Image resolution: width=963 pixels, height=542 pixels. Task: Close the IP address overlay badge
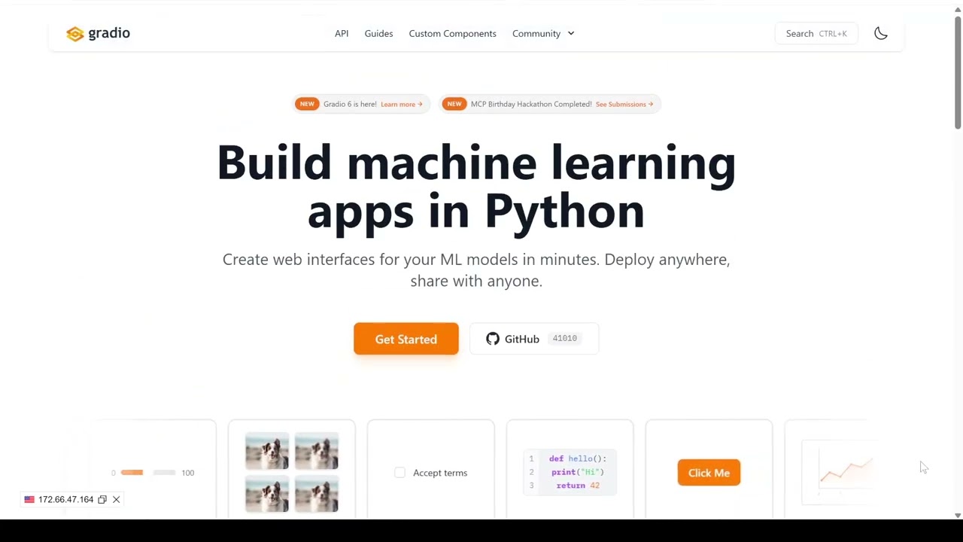click(117, 500)
